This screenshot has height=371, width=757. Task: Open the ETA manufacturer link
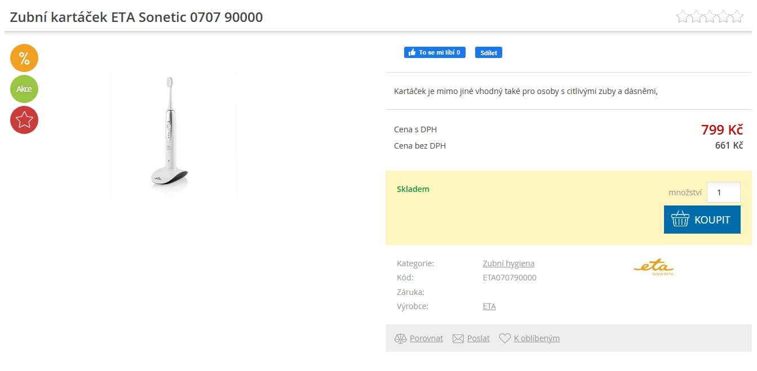click(489, 306)
